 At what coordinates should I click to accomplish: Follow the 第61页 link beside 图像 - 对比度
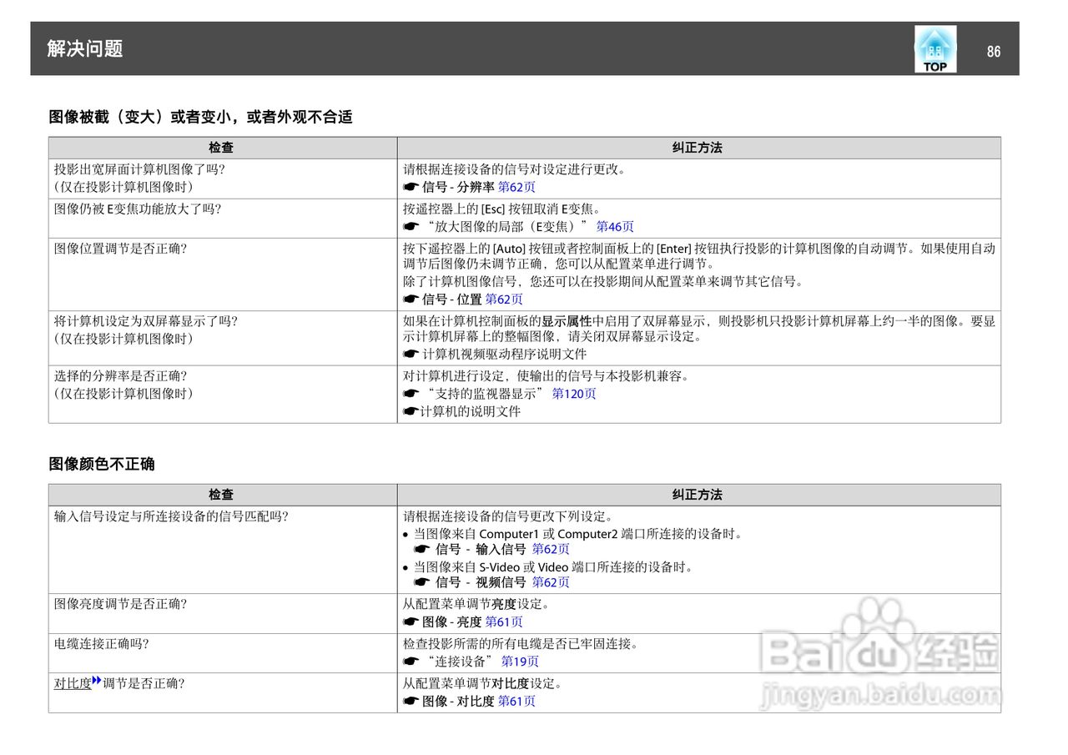pos(516,701)
